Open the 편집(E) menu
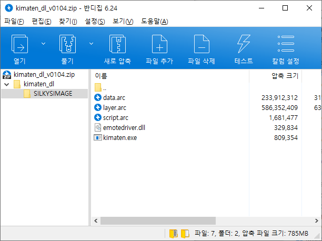 click(x=42, y=22)
